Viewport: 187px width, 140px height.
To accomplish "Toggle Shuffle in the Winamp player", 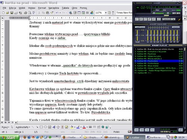I will pos(166,19).
